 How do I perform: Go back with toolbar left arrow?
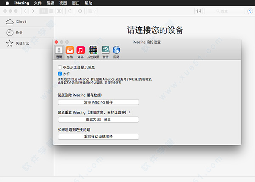click(x=25, y=11)
